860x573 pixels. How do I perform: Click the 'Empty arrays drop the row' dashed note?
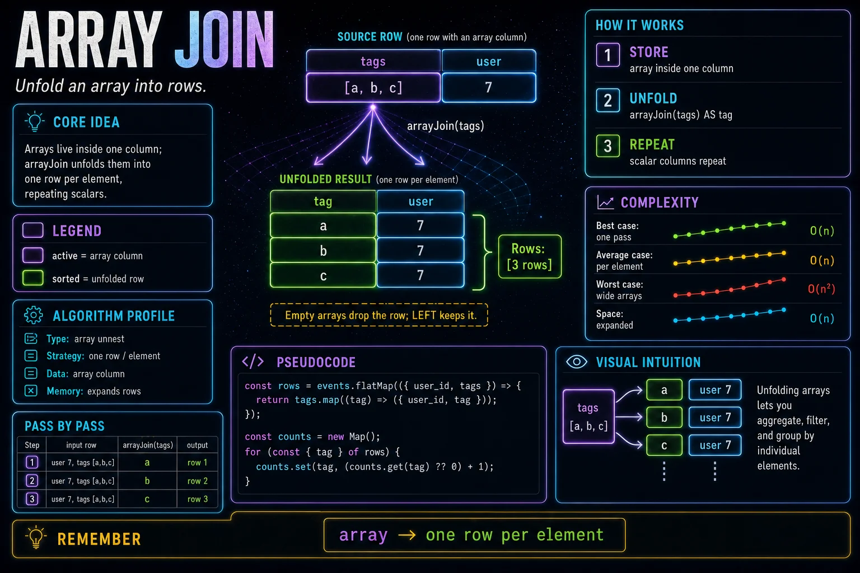(x=379, y=315)
